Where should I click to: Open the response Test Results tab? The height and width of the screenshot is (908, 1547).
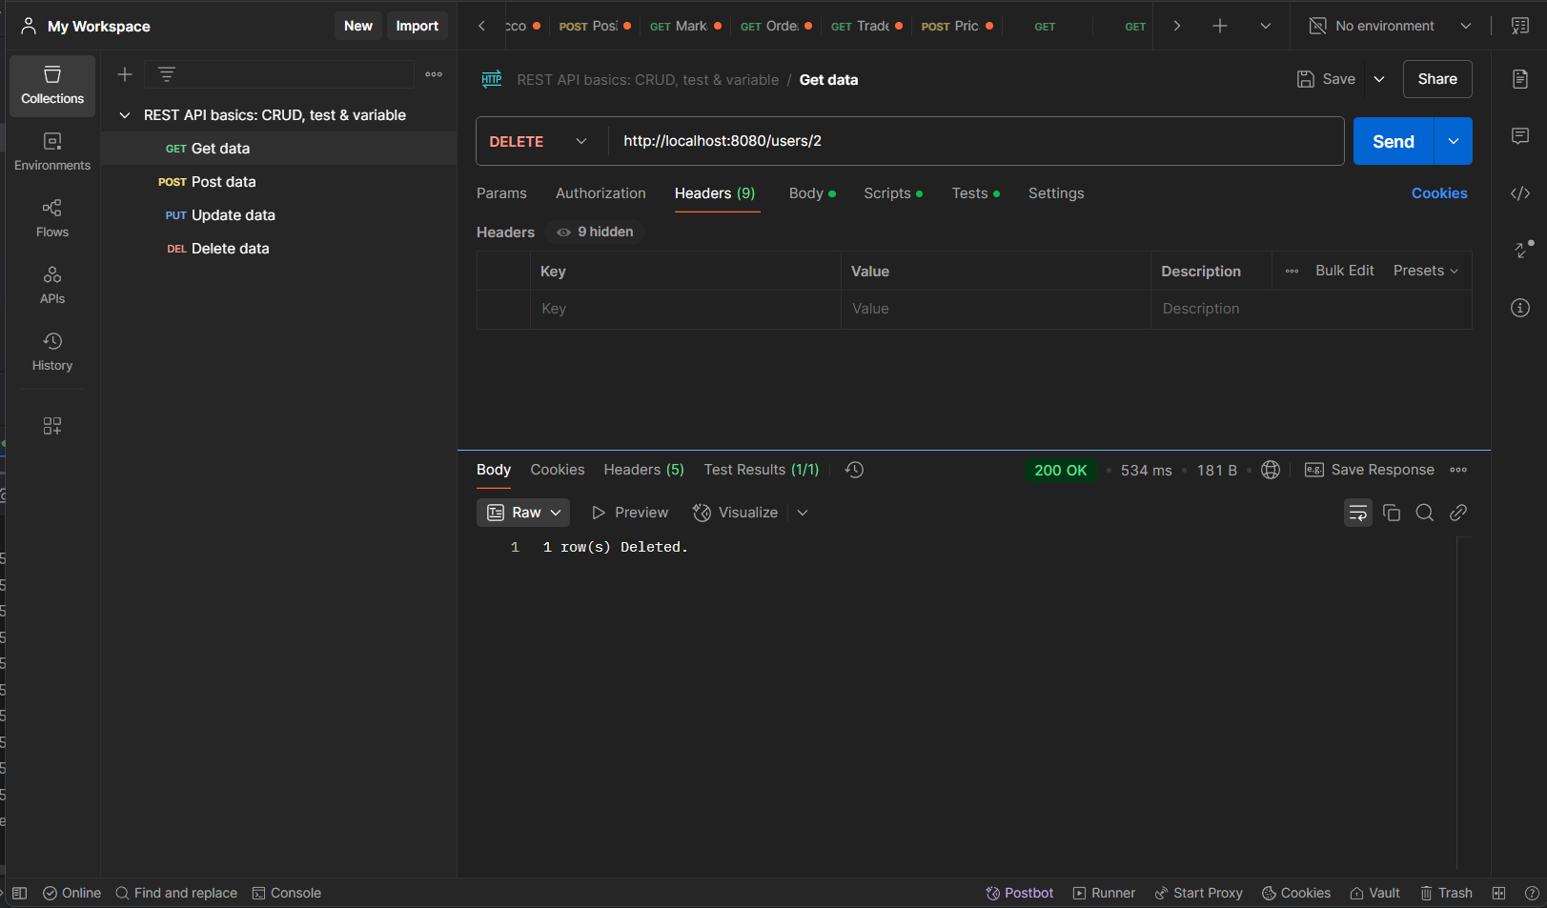point(761,470)
